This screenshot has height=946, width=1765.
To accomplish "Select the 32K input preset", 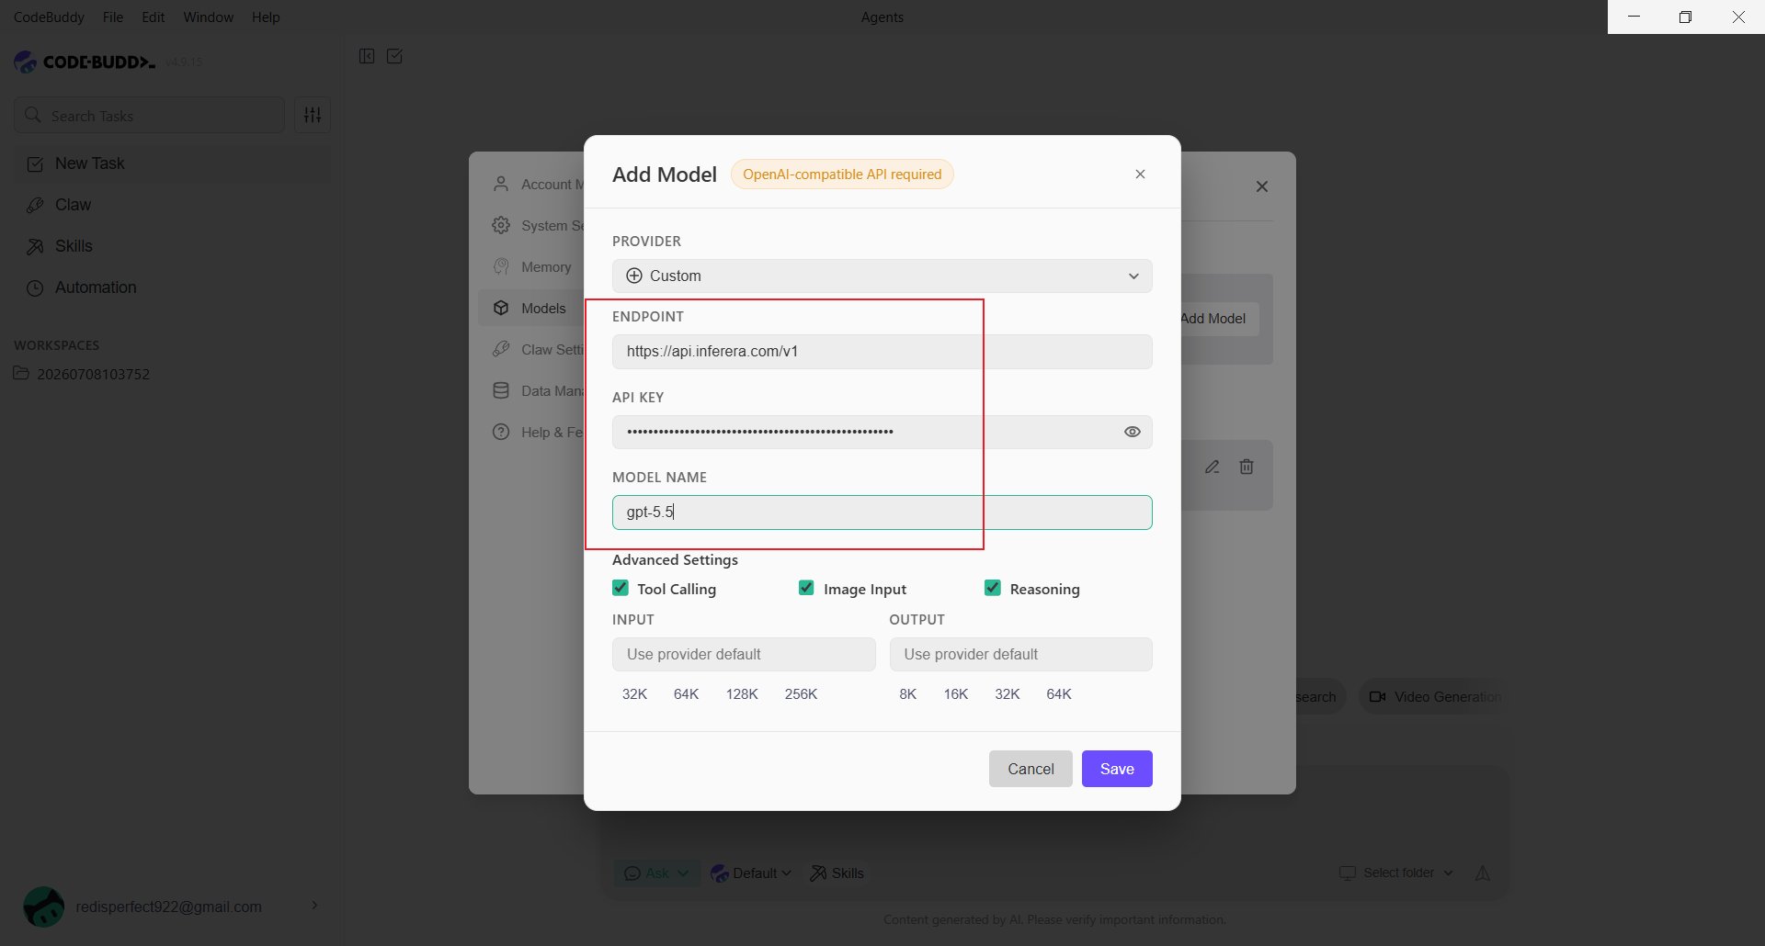I will point(634,693).
